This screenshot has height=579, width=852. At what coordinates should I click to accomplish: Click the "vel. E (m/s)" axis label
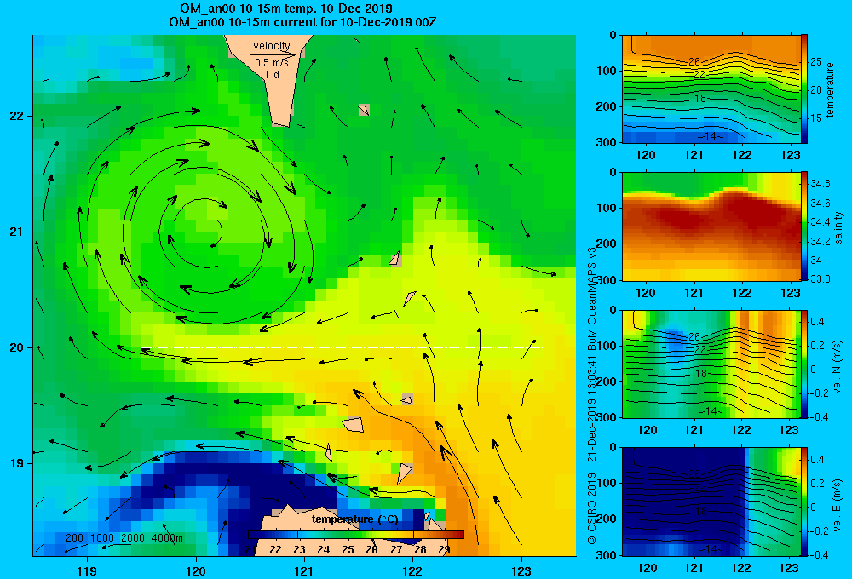coord(838,505)
